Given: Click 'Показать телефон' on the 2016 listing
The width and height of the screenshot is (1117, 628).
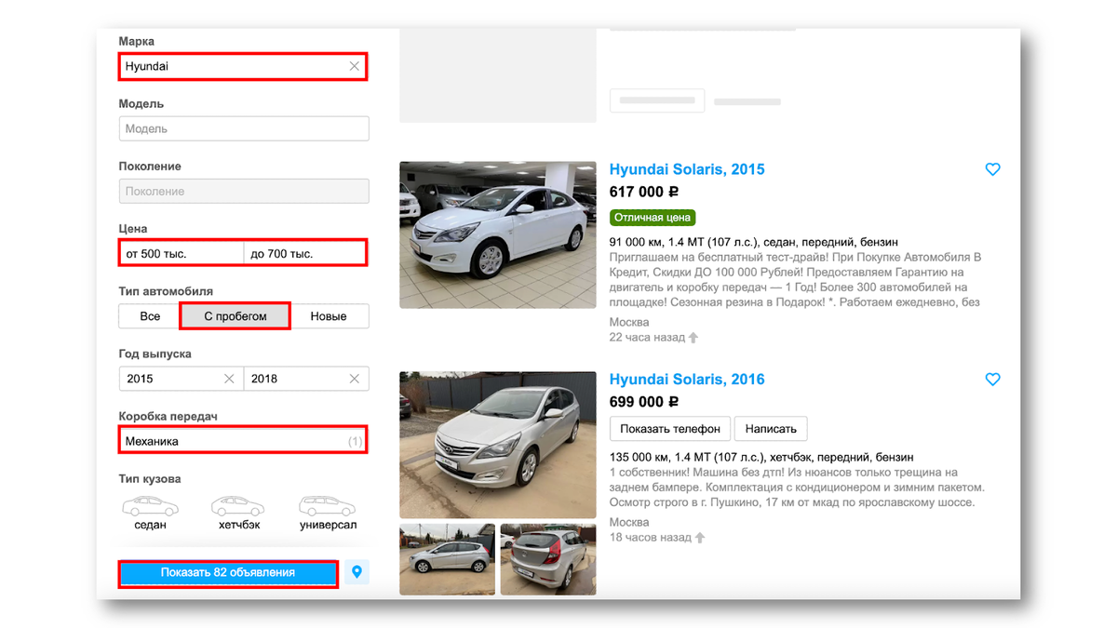Looking at the screenshot, I should (x=670, y=429).
